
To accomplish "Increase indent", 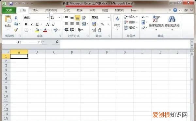I will tap(72, 30).
